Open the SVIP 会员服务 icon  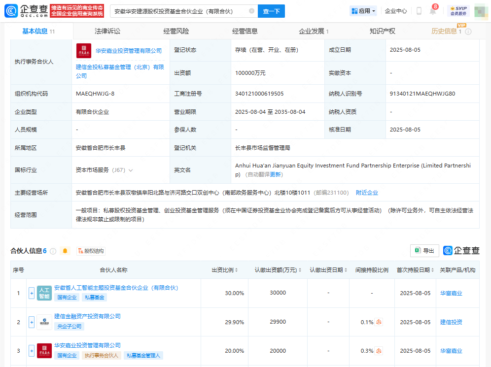click(458, 11)
